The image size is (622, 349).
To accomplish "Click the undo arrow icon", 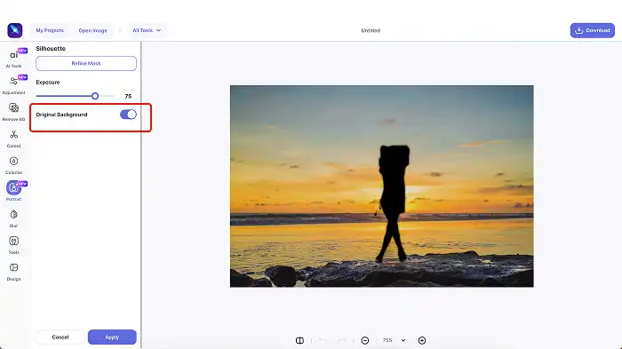I will coord(323,340).
